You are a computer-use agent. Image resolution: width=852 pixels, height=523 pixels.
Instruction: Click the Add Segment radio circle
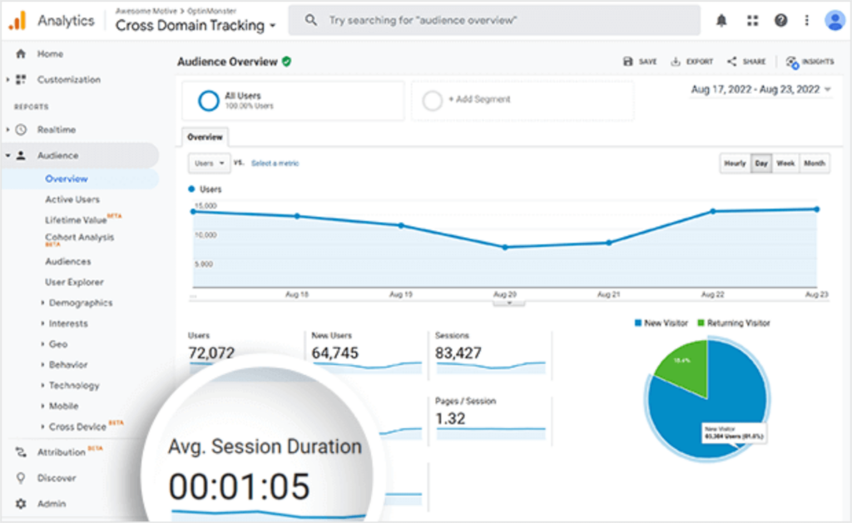pos(432,100)
